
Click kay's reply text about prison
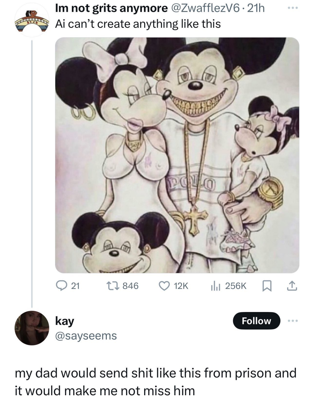[x=155, y=381]
